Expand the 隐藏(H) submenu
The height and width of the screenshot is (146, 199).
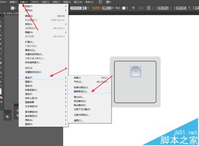click(44, 32)
